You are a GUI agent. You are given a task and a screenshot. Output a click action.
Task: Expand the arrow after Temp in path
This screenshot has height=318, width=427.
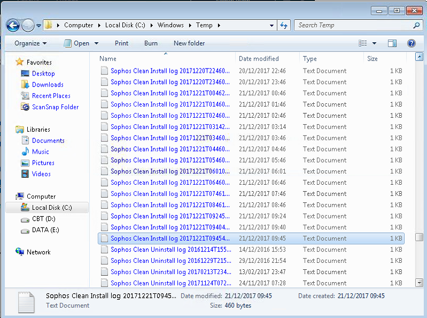219,25
